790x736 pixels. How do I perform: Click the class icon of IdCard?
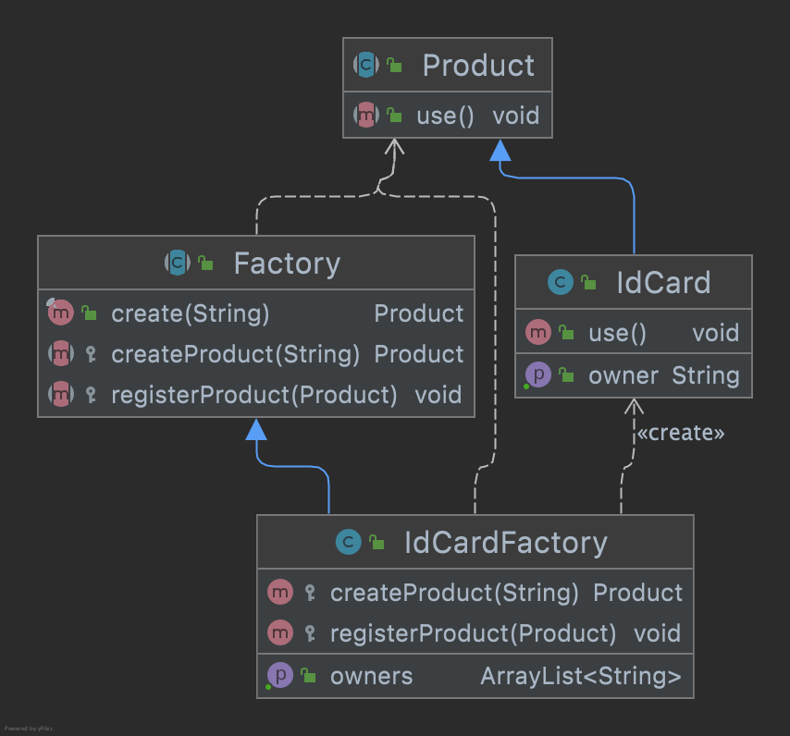[x=561, y=282]
